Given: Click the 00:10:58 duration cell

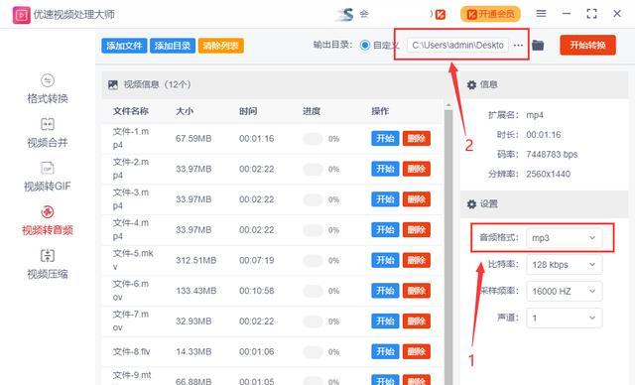Looking at the screenshot, I should (x=256, y=291).
